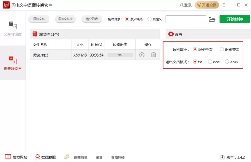251x162 pixels.
Task: Click the green 开始转换 button
Action: [x=235, y=19]
